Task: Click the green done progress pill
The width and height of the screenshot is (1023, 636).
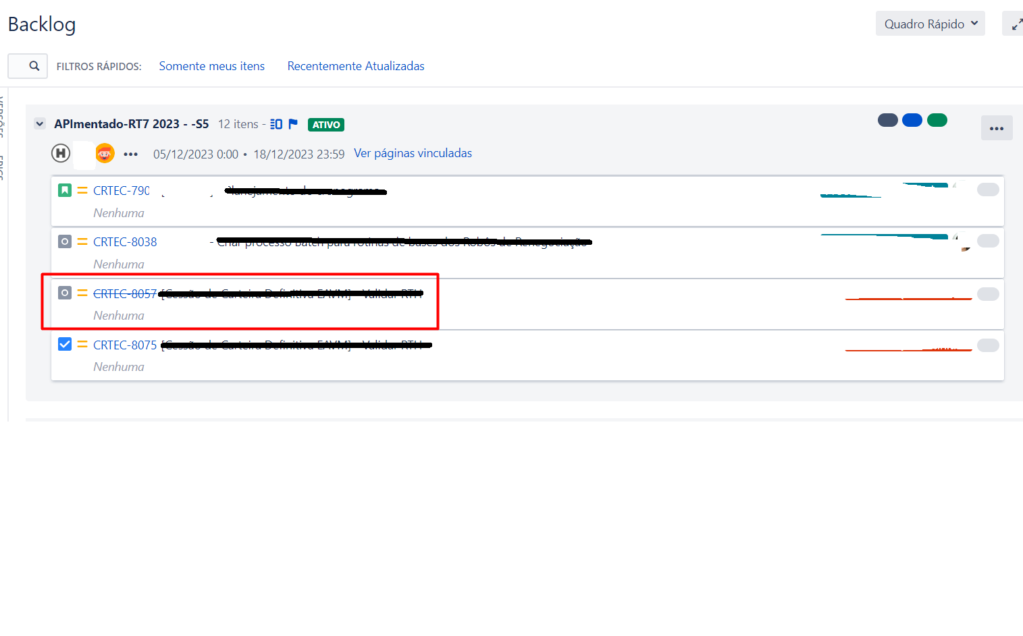Action: (937, 120)
